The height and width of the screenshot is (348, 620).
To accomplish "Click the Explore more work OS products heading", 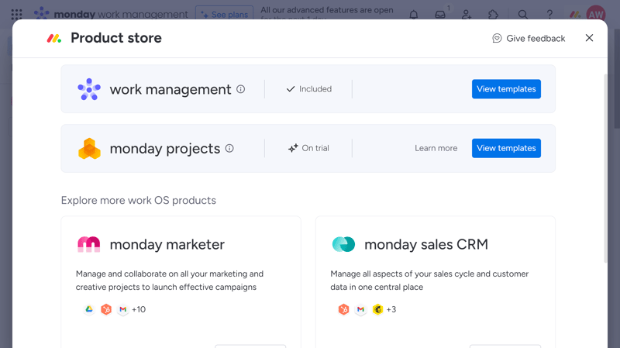I will pos(139,200).
